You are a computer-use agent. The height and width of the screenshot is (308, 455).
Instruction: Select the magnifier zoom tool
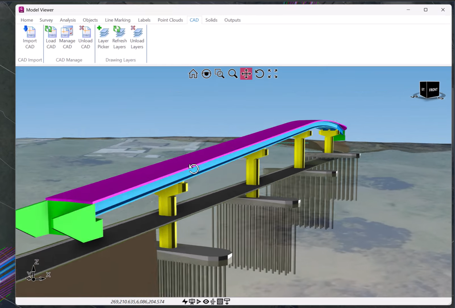[233, 74]
